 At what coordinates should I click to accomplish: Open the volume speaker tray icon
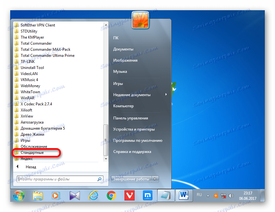click(231, 196)
